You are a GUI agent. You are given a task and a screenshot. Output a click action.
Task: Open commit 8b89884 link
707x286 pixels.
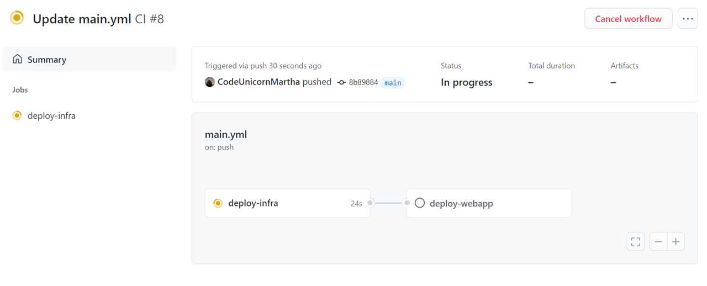363,83
